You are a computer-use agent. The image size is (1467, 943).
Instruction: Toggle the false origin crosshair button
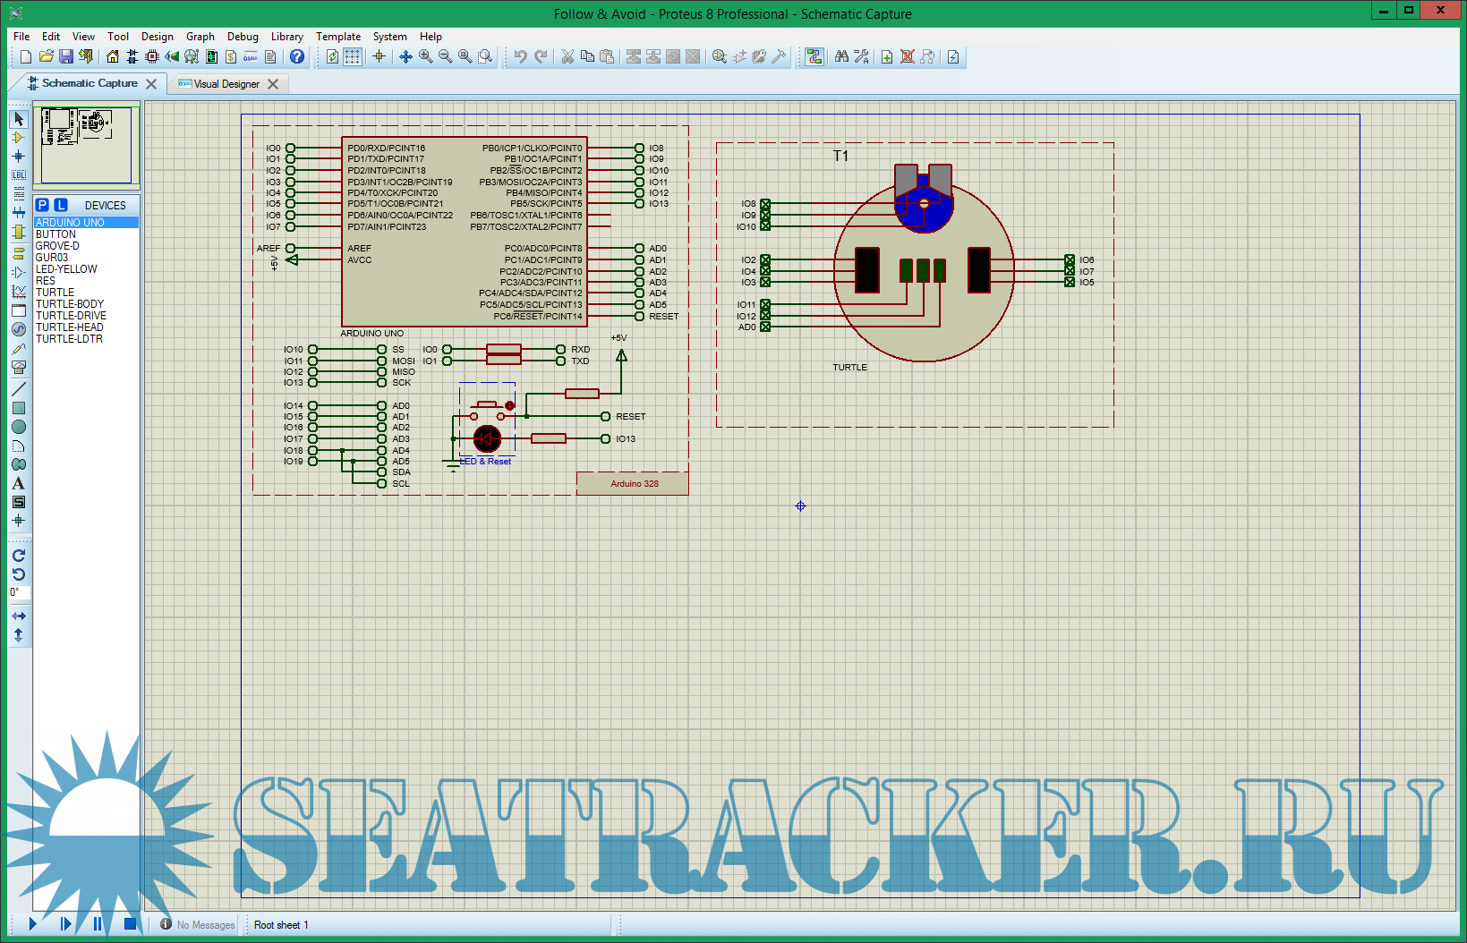coord(379,56)
